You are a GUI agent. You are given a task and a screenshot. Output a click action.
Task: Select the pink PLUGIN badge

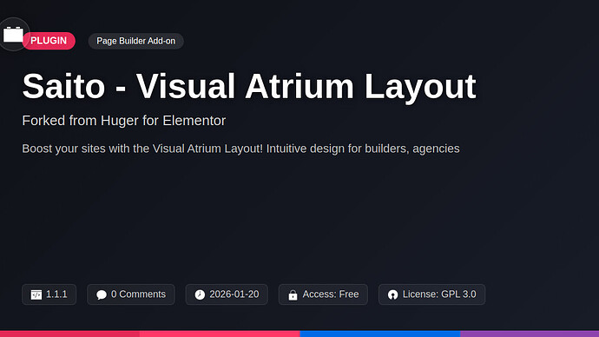pyautogui.click(x=49, y=41)
